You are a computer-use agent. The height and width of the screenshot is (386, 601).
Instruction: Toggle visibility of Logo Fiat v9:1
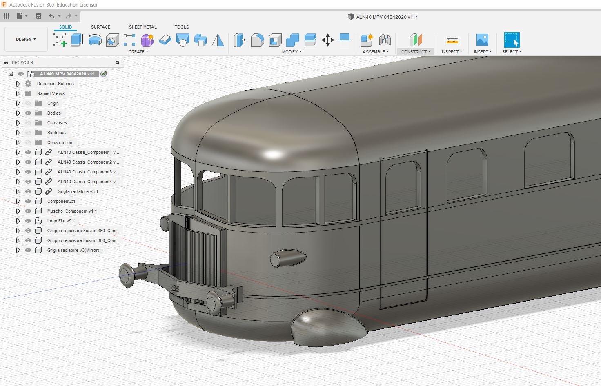point(28,221)
